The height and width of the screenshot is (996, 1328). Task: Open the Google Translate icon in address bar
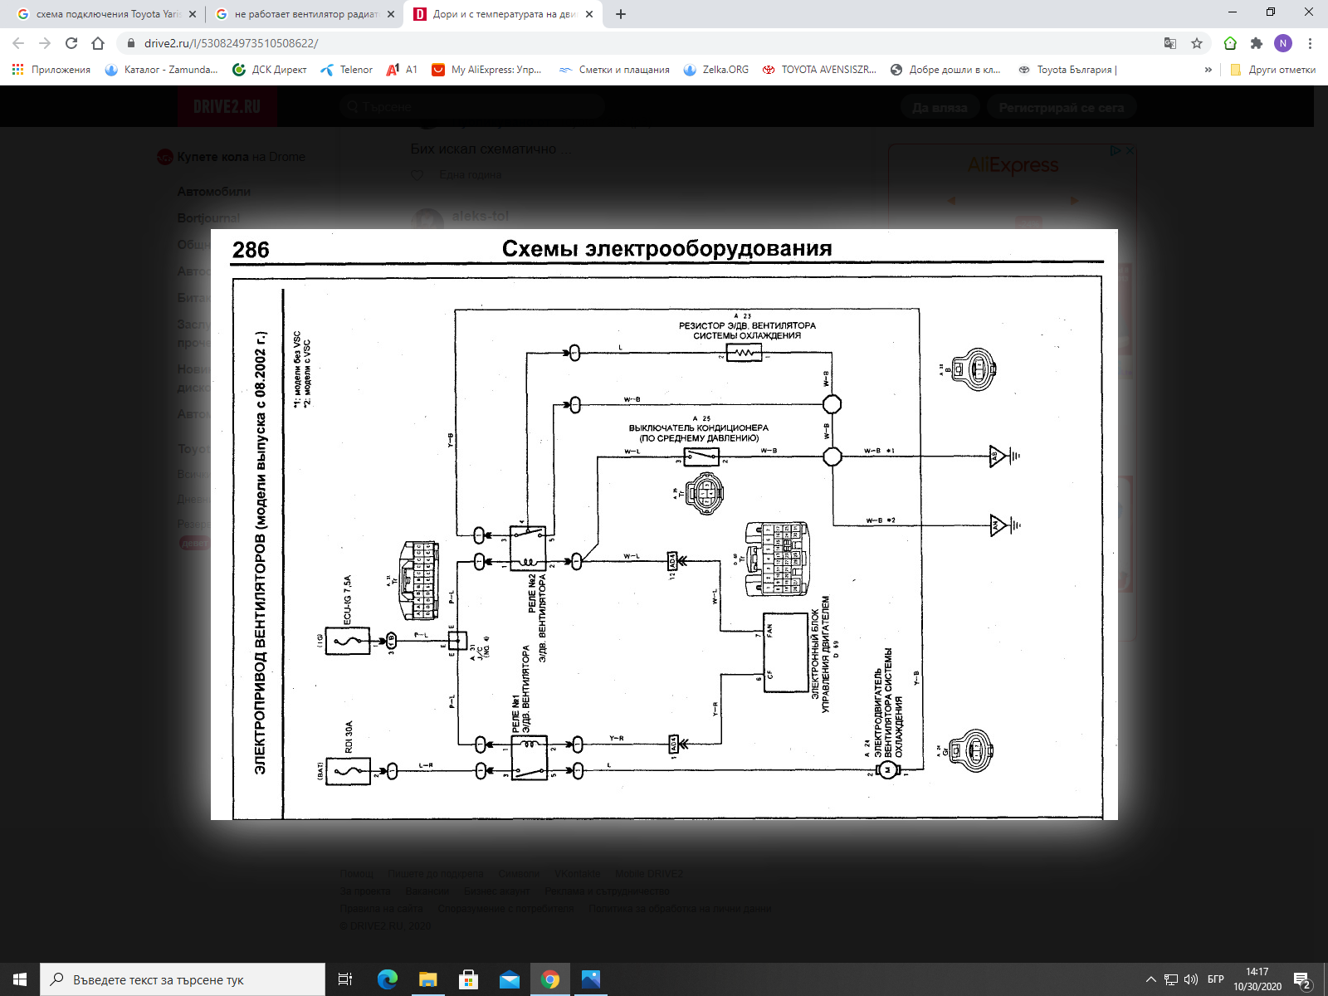(1170, 43)
